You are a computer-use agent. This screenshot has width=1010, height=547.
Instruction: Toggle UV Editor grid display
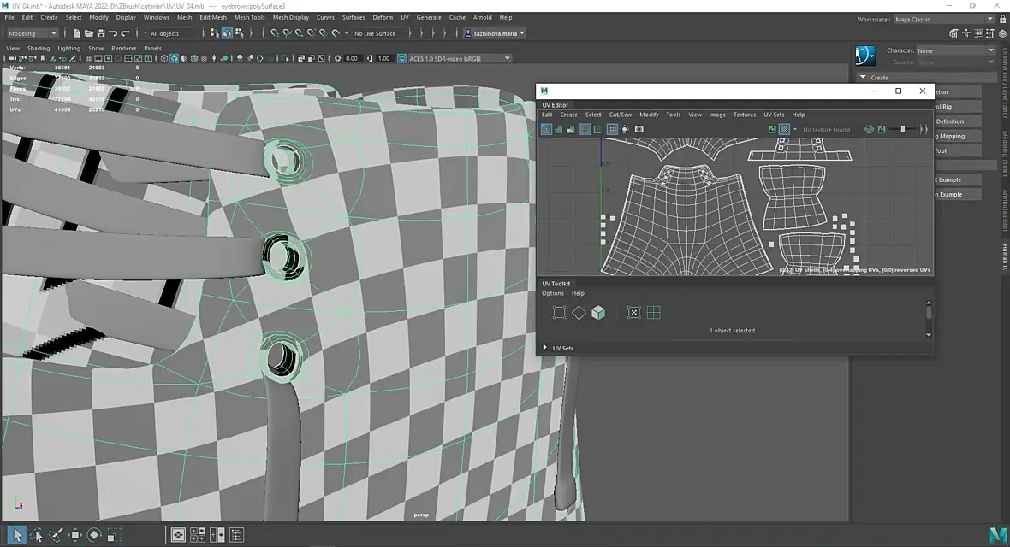[x=612, y=129]
